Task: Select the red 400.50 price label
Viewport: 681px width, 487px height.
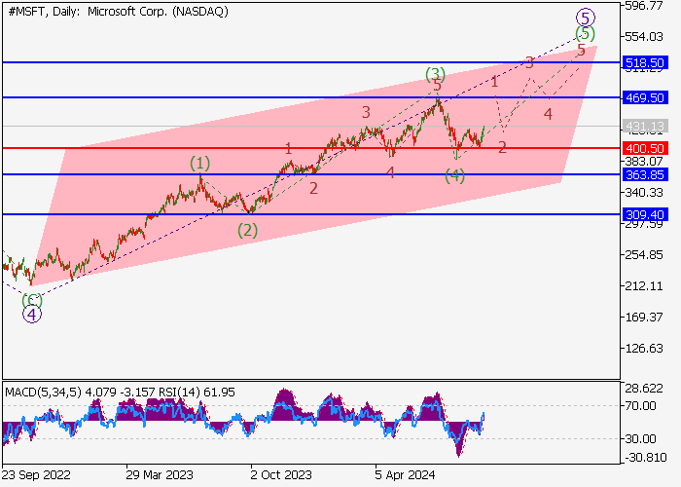Action: point(645,148)
